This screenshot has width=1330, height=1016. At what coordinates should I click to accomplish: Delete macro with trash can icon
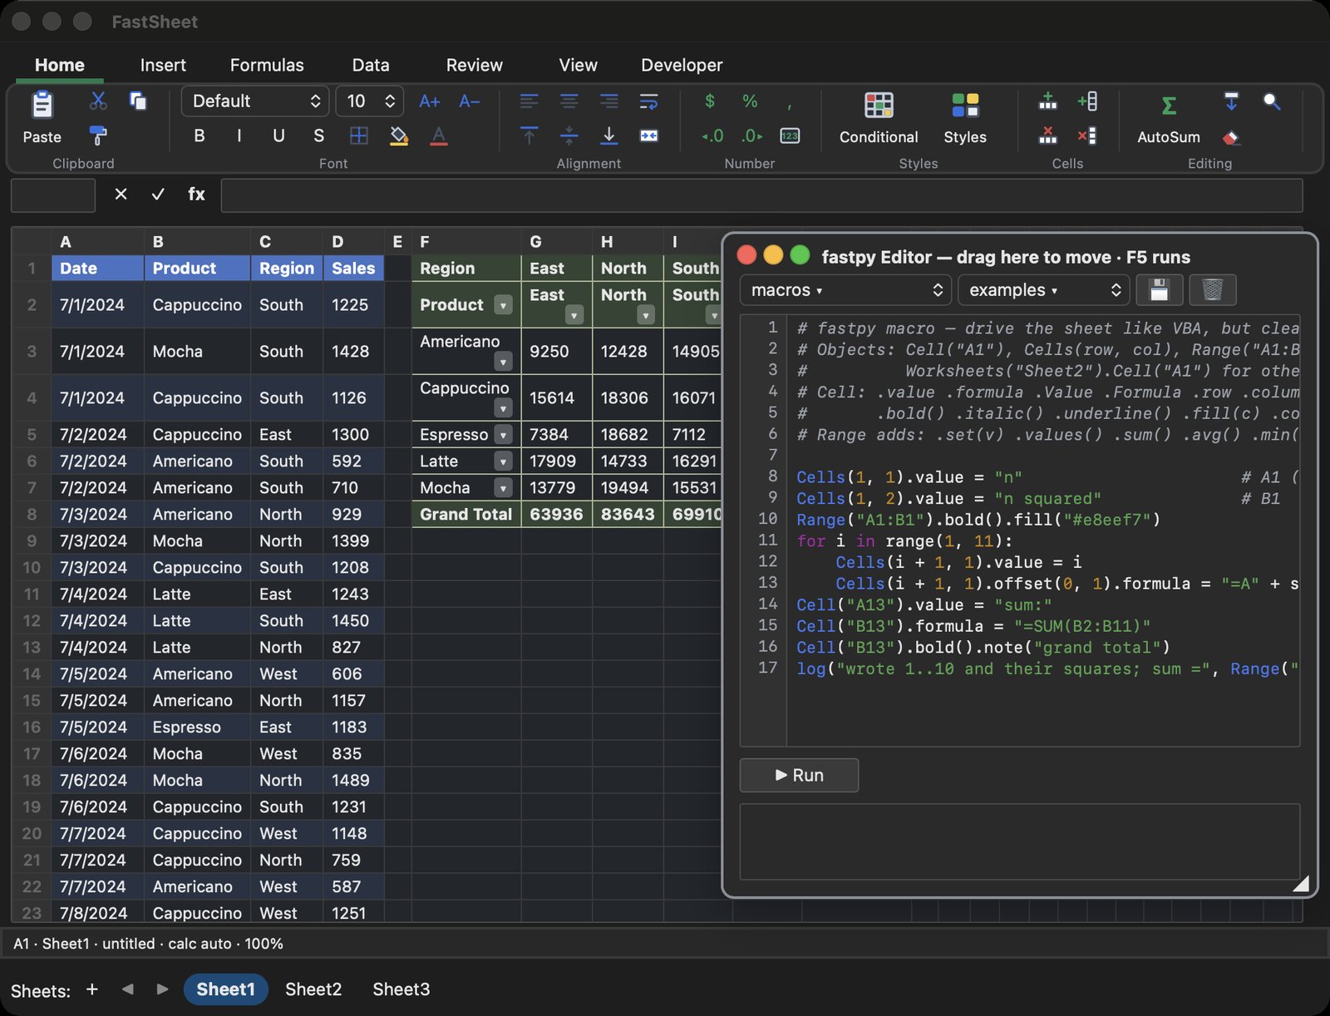click(x=1213, y=290)
